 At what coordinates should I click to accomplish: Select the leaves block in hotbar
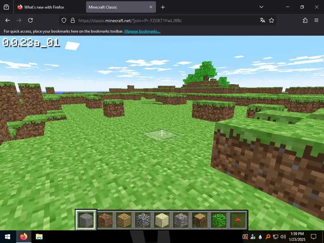(219, 220)
